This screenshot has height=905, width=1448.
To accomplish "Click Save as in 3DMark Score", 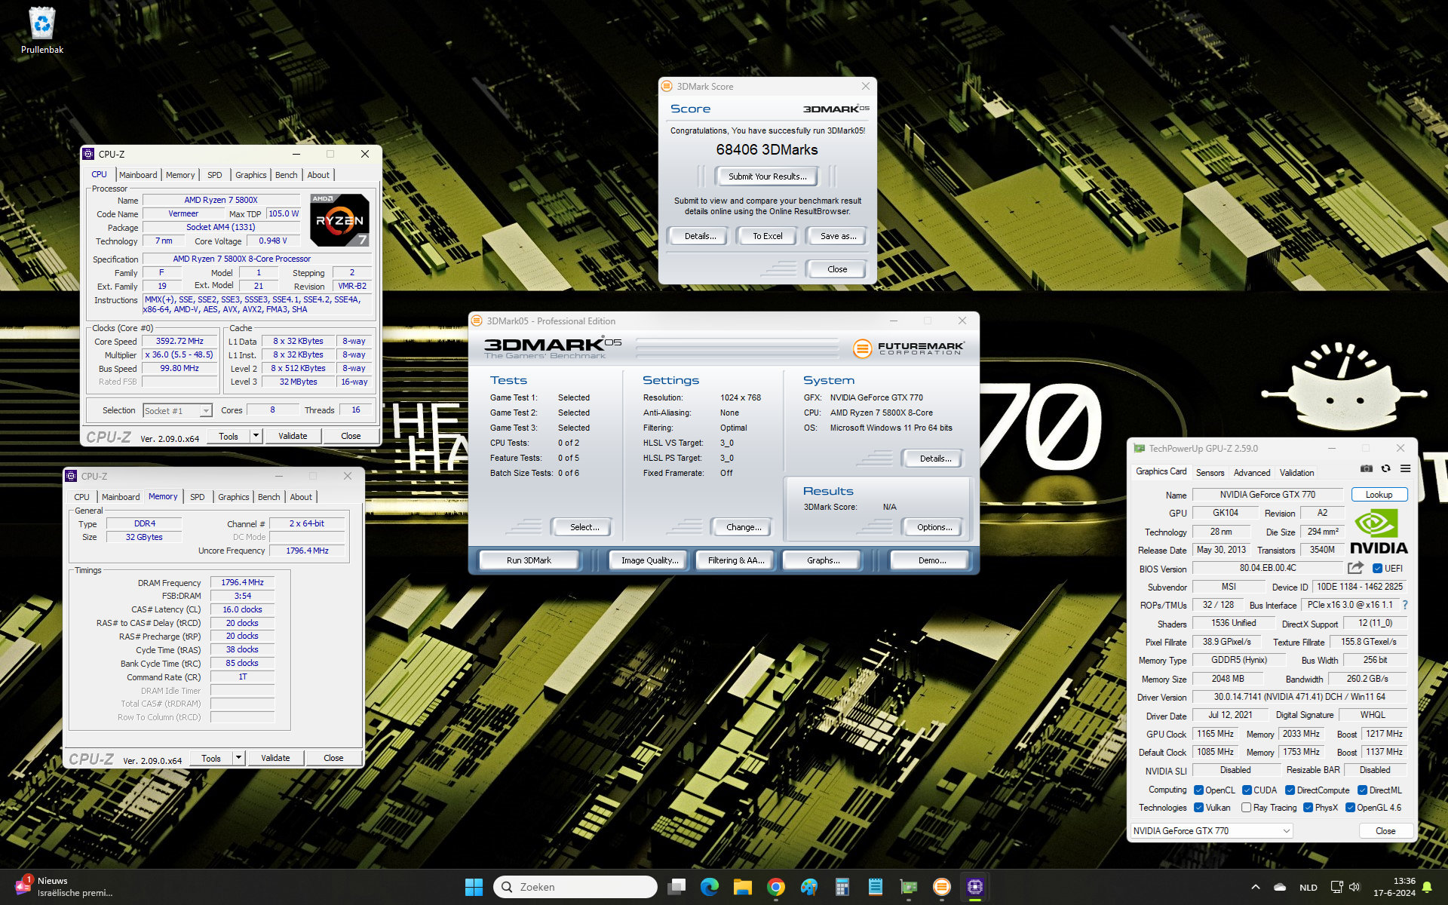I will click(x=837, y=236).
